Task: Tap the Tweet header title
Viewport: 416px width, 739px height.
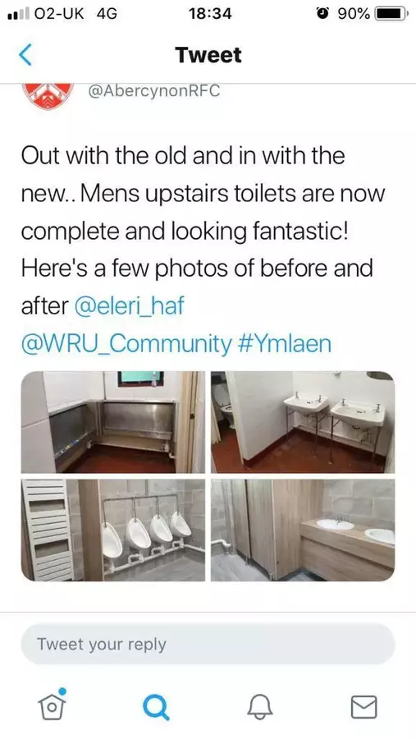Action: click(208, 55)
